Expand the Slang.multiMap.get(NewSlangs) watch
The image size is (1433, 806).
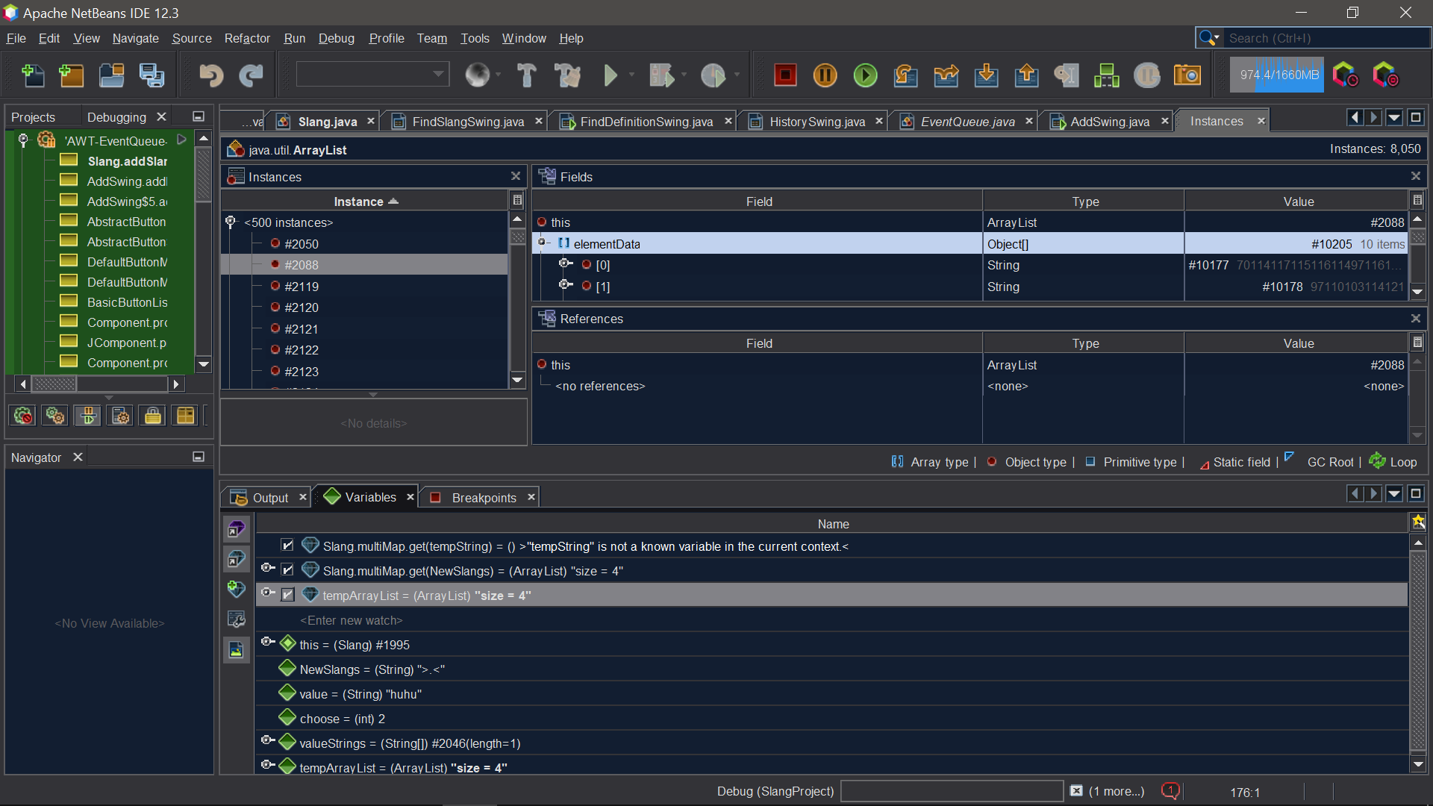click(x=268, y=568)
